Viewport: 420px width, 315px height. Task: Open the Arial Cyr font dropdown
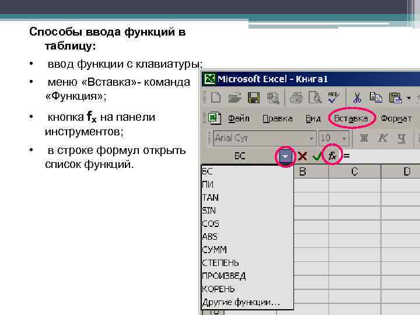point(311,138)
